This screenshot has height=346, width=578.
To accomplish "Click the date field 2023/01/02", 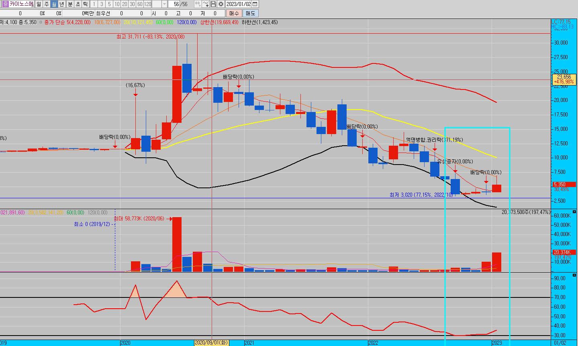I will tap(239, 4).
